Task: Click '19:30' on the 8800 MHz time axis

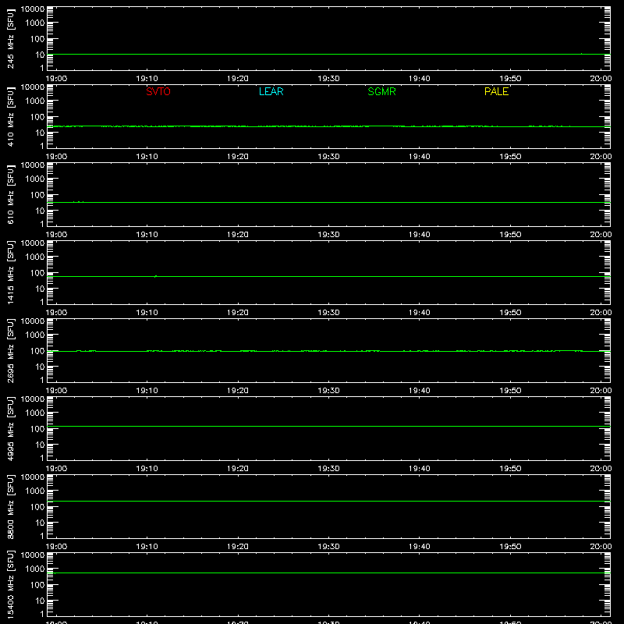Action: 328,547
